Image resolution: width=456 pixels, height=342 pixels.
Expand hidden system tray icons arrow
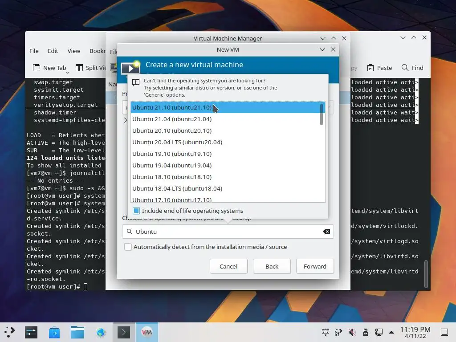(391, 332)
